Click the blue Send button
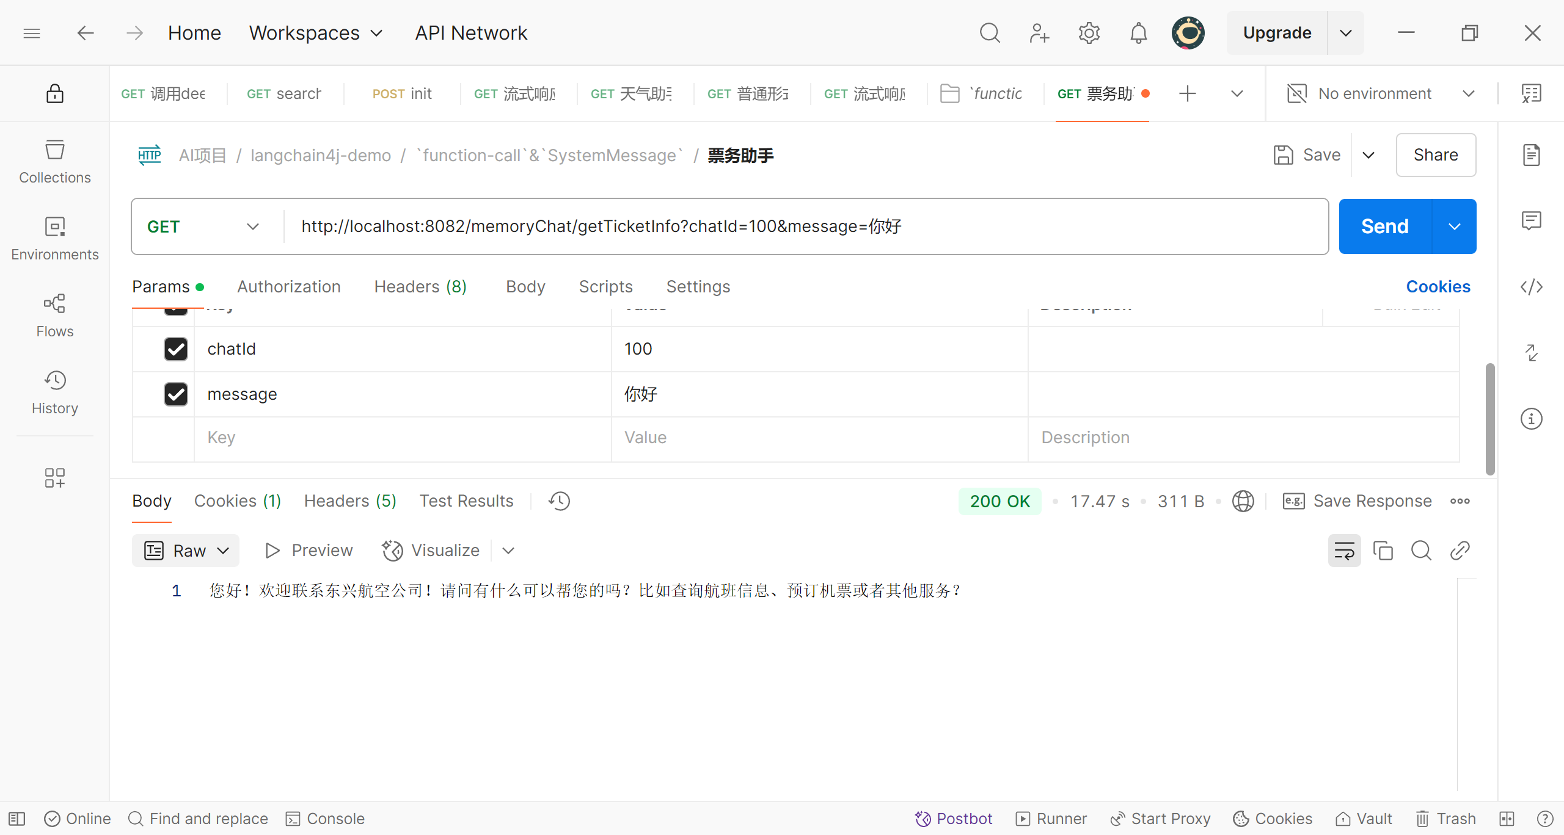1564x835 pixels. pyautogui.click(x=1384, y=226)
